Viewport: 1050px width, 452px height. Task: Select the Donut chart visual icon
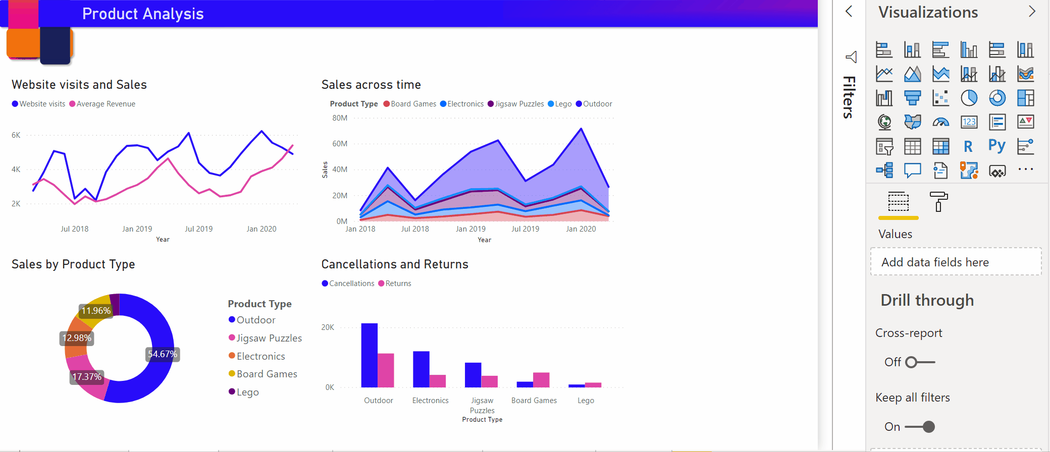(997, 98)
